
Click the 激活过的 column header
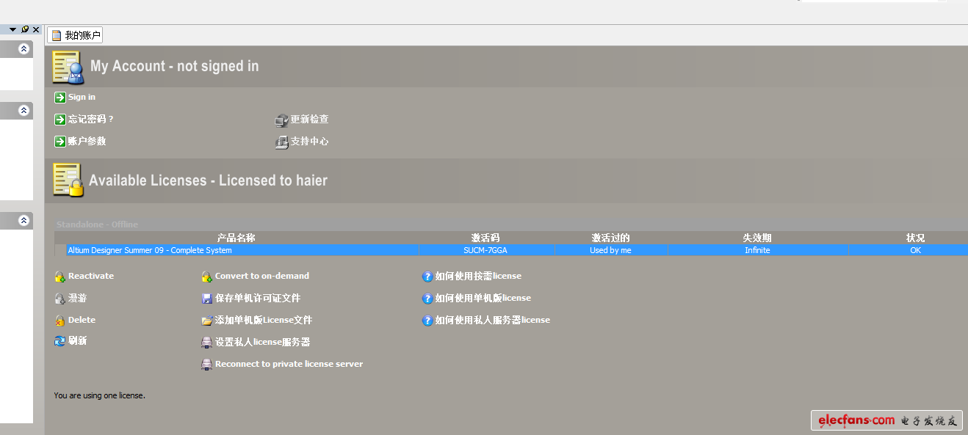[x=610, y=238]
